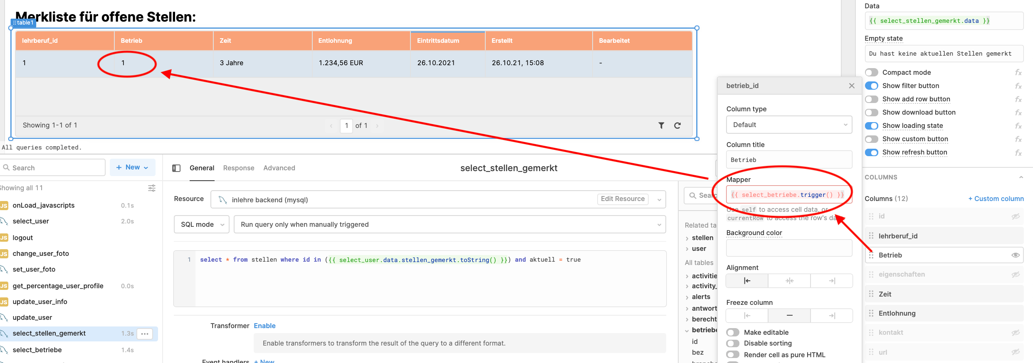Switch to the Response tab
The image size is (1033, 363).
pyautogui.click(x=239, y=168)
